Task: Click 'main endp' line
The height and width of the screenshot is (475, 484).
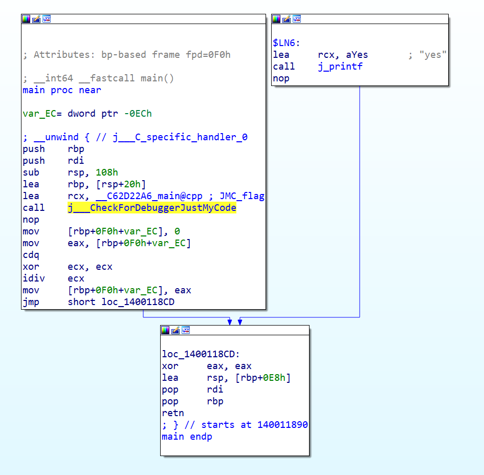Action: pyautogui.click(x=187, y=437)
